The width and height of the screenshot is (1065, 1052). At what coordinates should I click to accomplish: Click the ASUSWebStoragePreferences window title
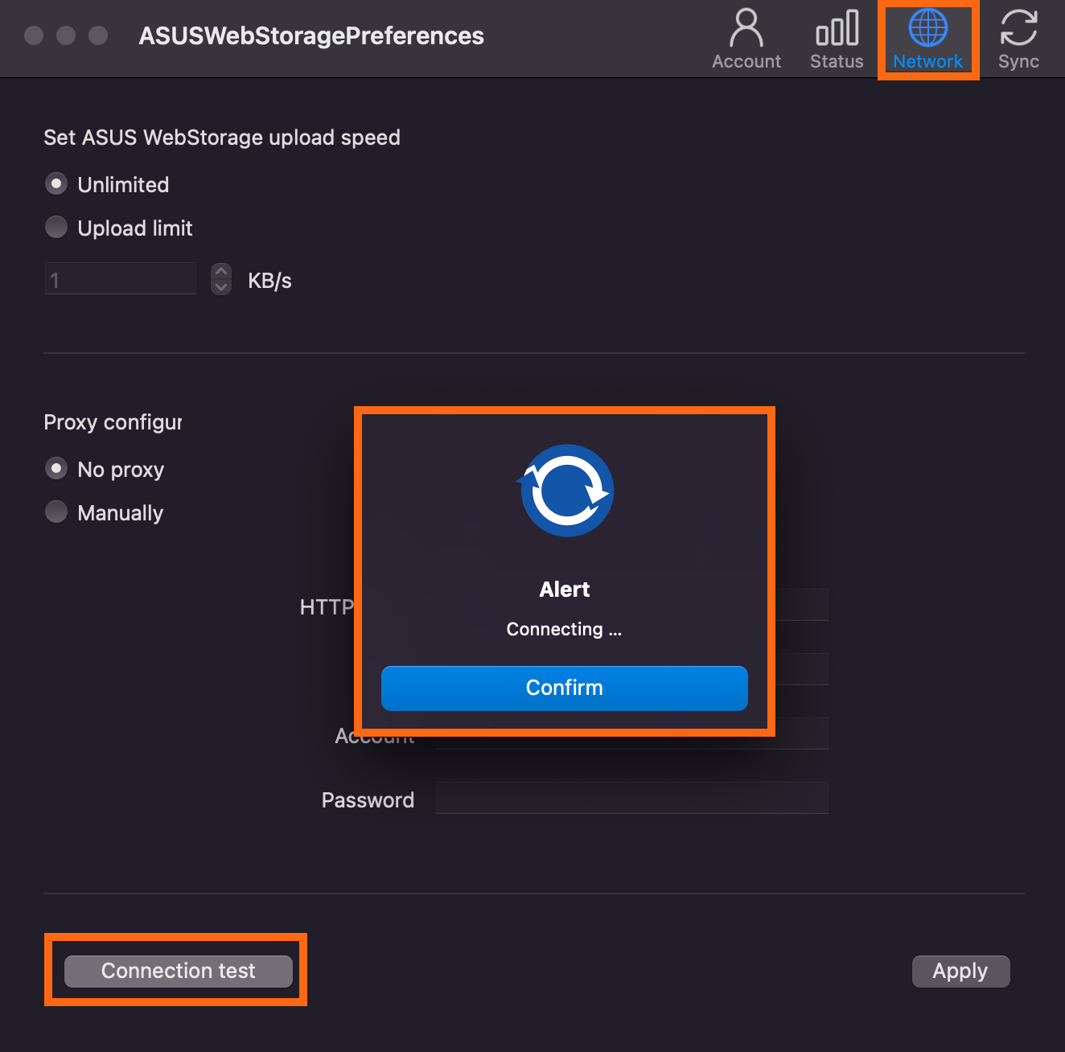tap(311, 36)
